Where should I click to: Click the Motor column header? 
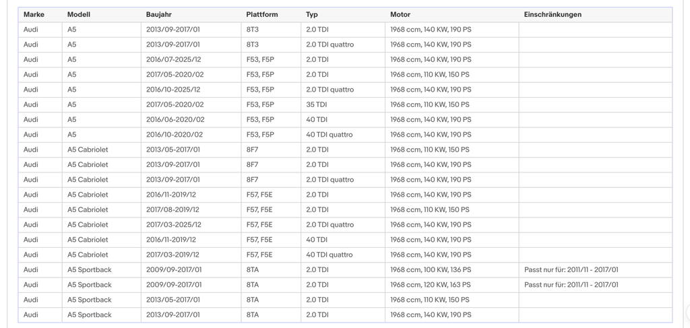click(452, 15)
